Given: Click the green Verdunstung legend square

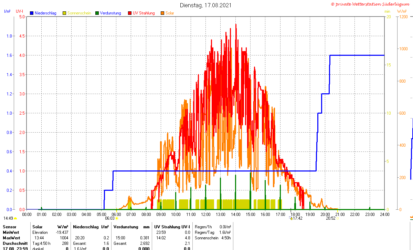Looking at the screenshot, I should point(97,13).
